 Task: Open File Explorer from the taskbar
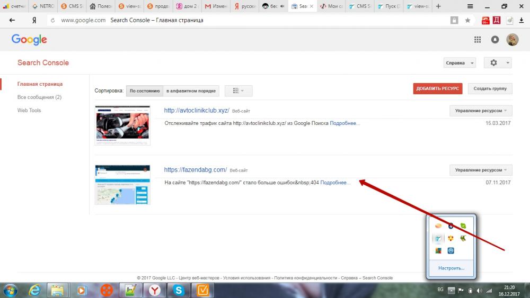(x=57, y=290)
